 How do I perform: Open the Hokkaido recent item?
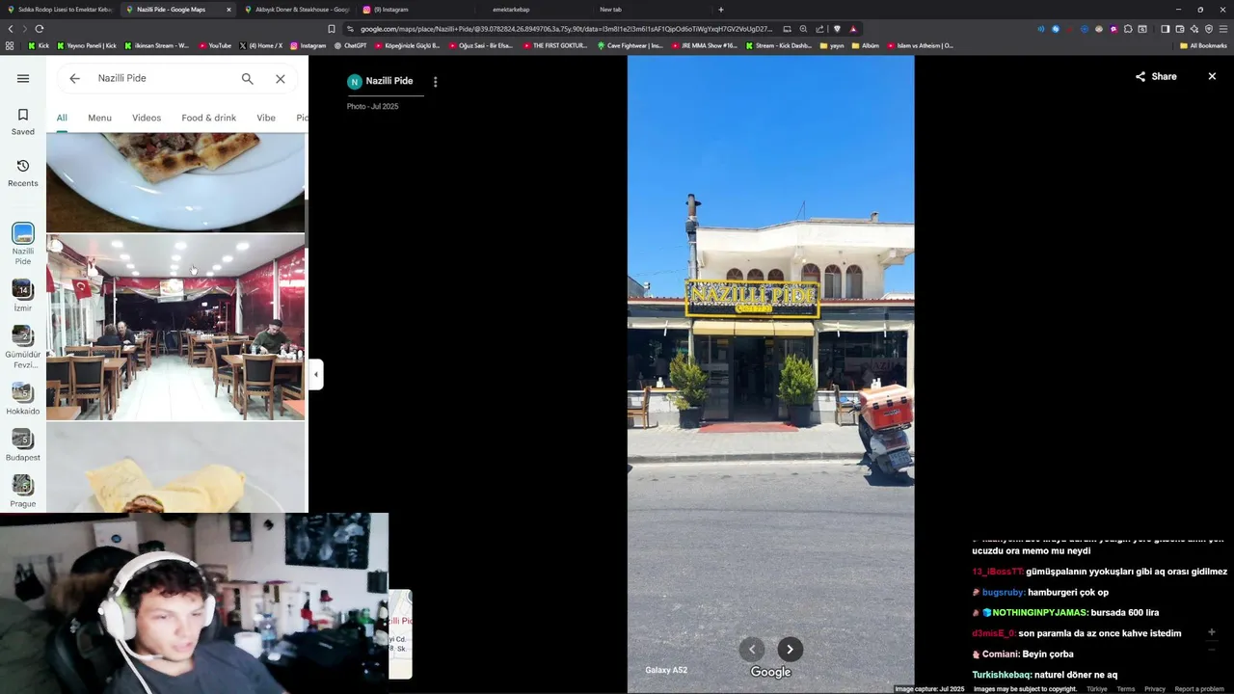point(23,399)
